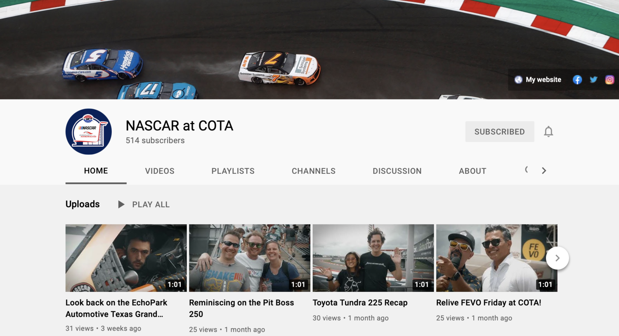Switch to the Home tab
Image resolution: width=619 pixels, height=336 pixels.
point(96,171)
